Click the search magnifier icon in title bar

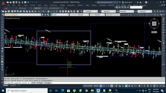pyautogui.click(x=120, y=2)
